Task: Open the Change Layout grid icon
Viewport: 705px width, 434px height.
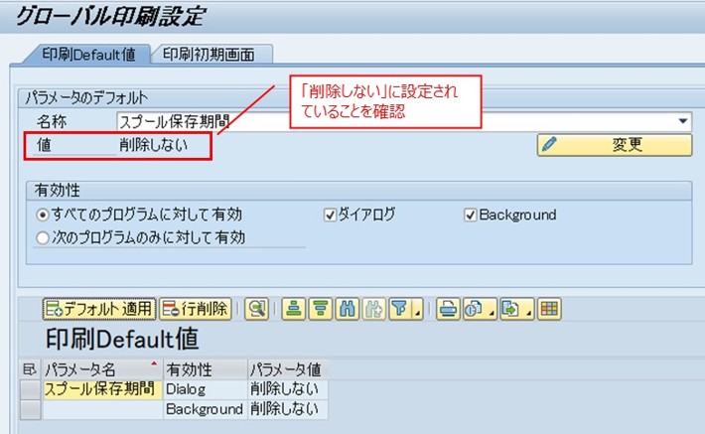Action: point(549,309)
